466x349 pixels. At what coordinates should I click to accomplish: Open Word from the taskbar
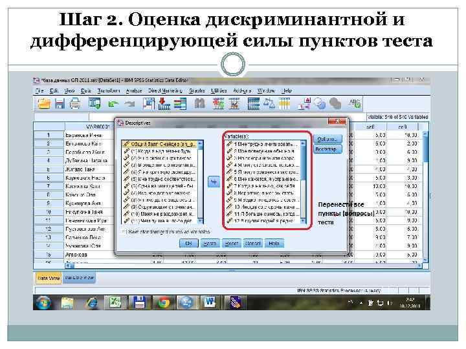(210, 302)
